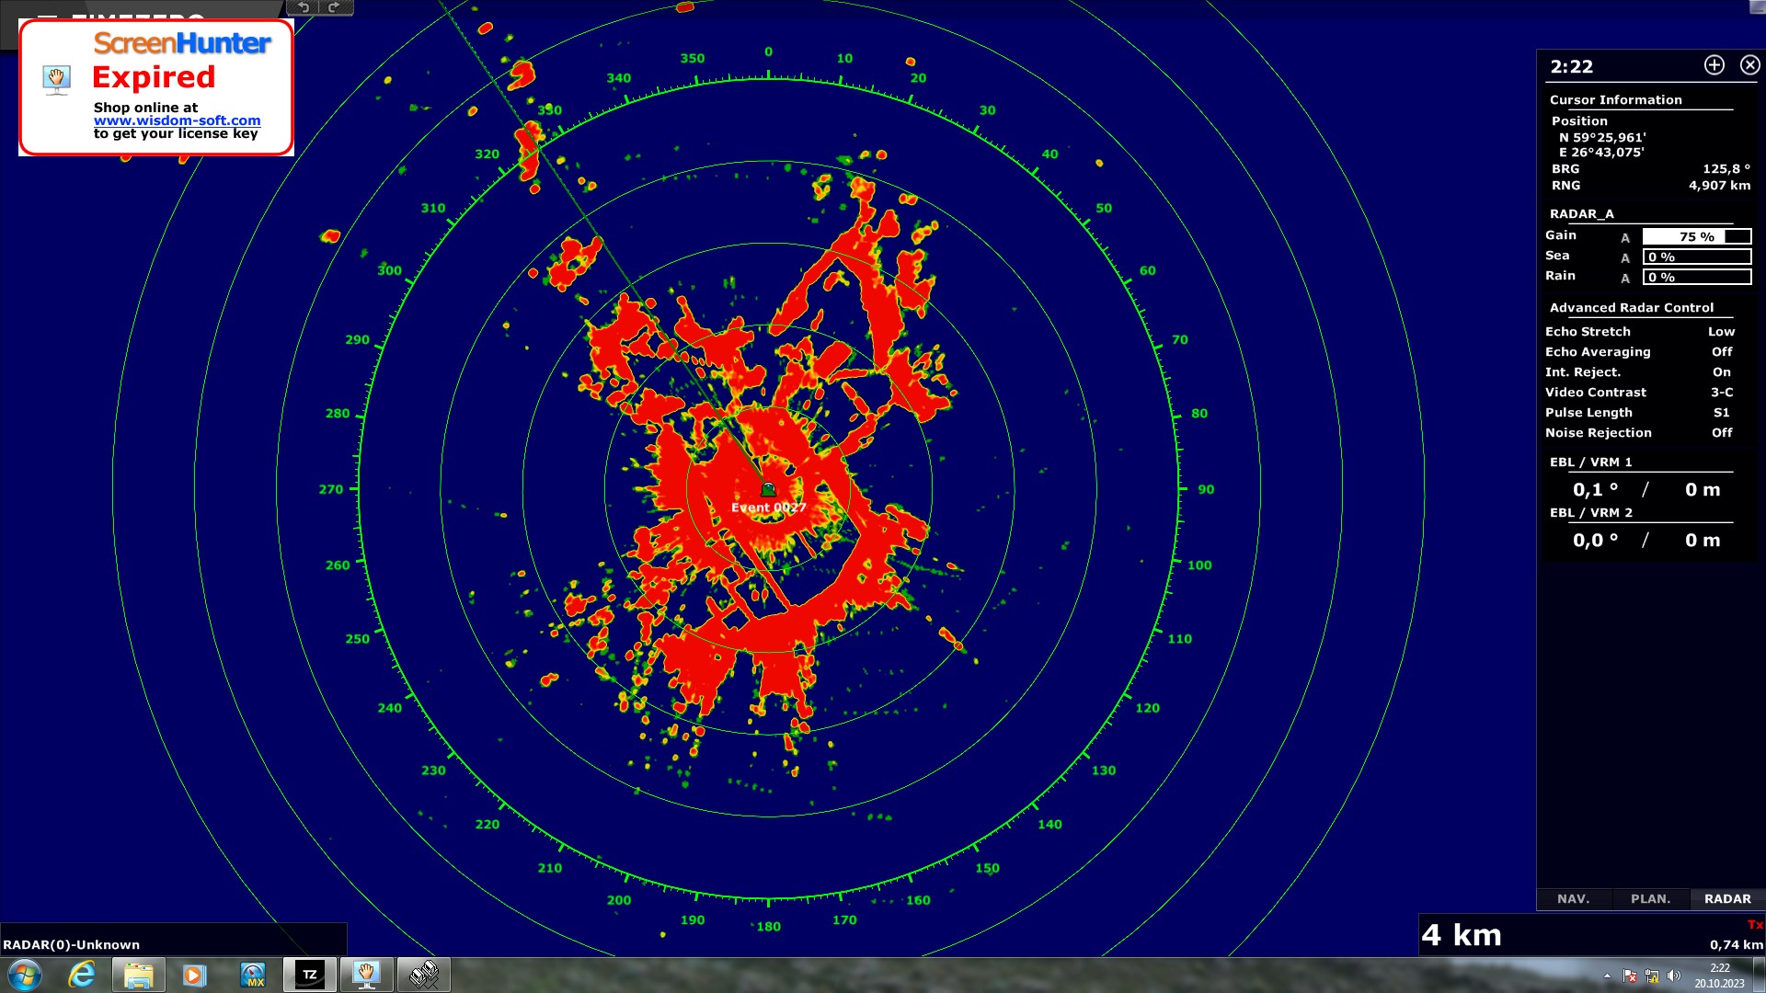
Task: Click the plus icon in NavData panel
Action: pos(1714,65)
